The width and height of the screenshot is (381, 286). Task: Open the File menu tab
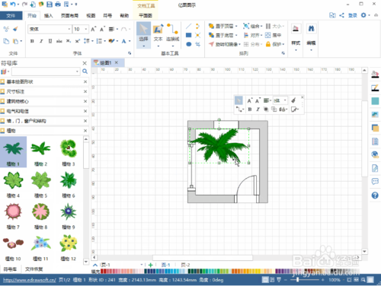click(11, 16)
